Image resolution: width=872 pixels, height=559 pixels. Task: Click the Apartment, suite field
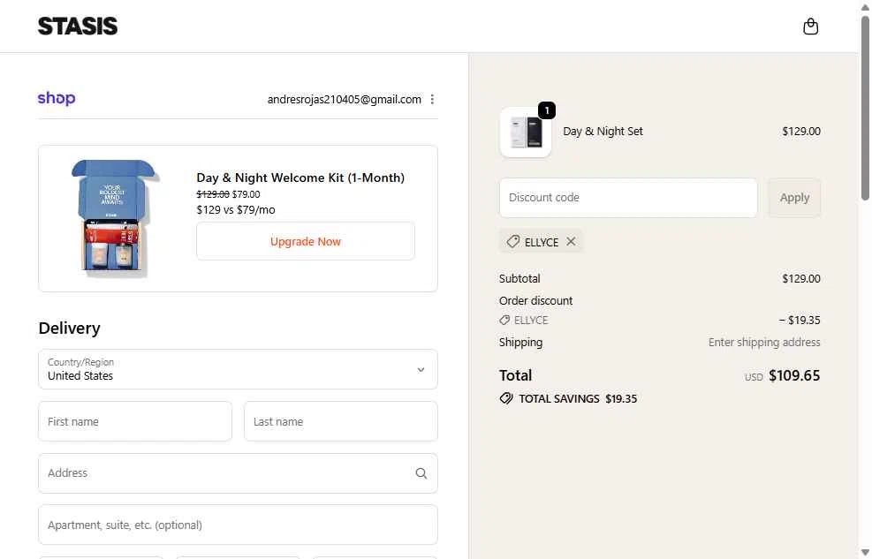238,525
